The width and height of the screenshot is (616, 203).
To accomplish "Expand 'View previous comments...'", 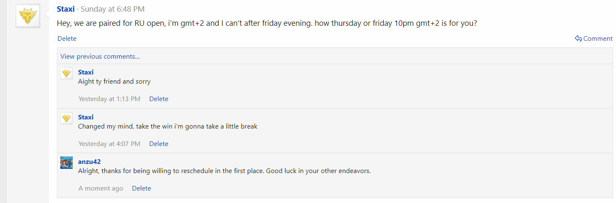I will click(100, 57).
